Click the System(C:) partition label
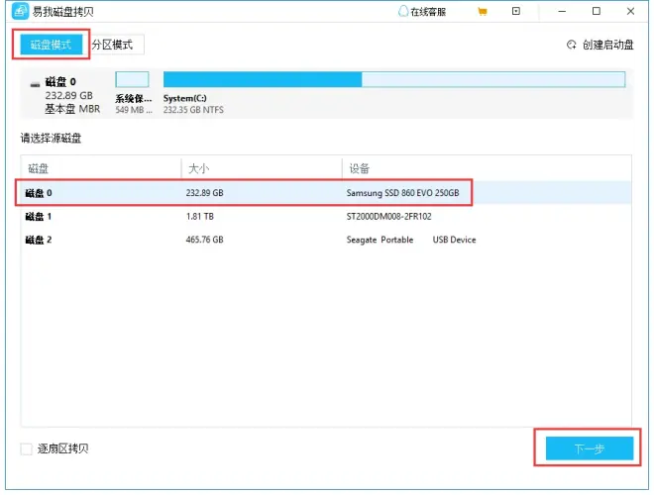The width and height of the screenshot is (654, 495). coord(184,98)
